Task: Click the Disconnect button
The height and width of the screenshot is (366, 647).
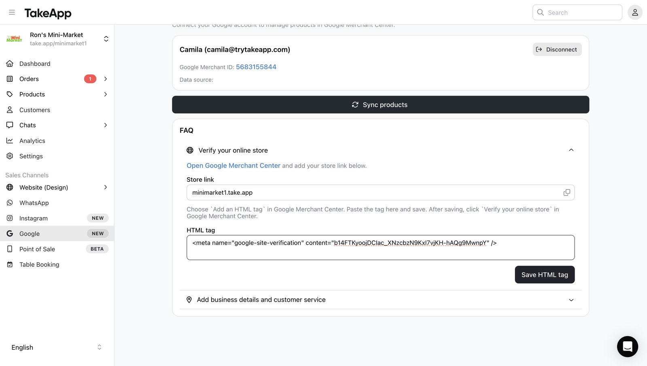Action: click(557, 49)
